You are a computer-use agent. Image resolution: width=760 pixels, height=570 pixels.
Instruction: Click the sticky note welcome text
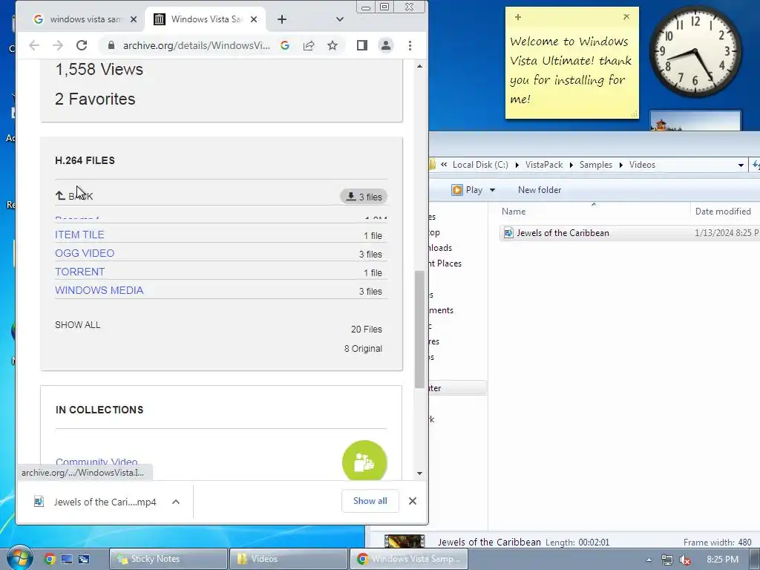tap(571, 71)
